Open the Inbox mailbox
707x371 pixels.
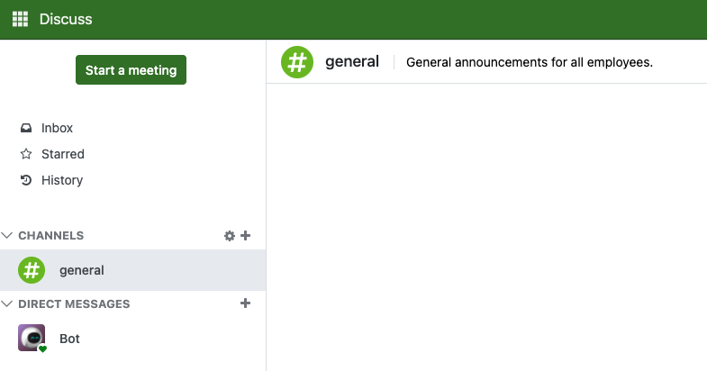point(57,128)
